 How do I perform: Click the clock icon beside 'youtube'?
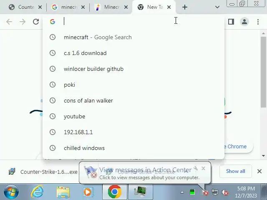(x=53, y=116)
